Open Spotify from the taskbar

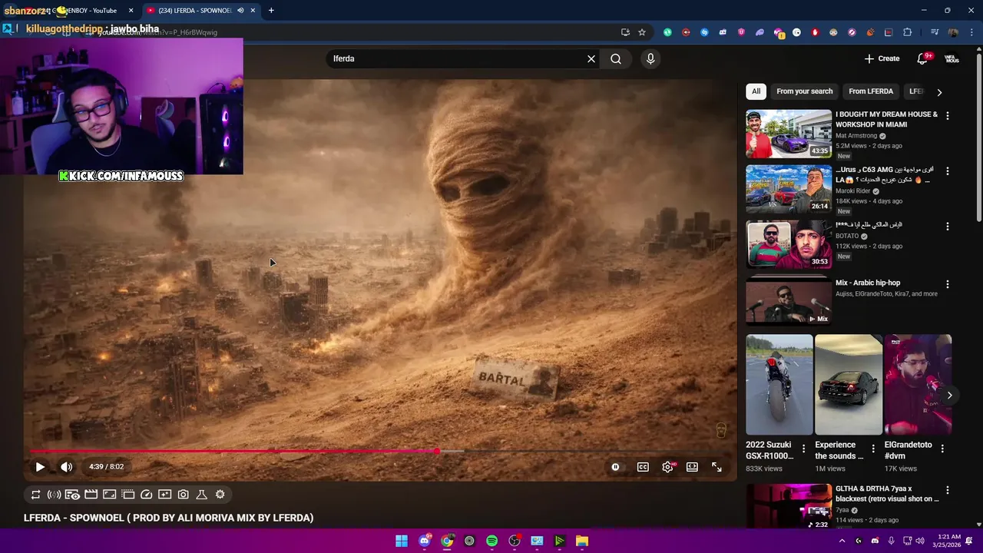click(491, 541)
